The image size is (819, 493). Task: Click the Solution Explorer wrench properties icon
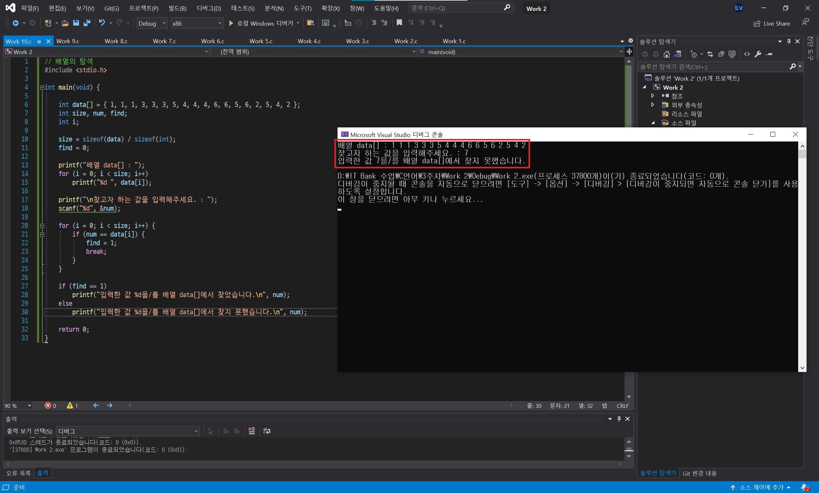tap(758, 54)
